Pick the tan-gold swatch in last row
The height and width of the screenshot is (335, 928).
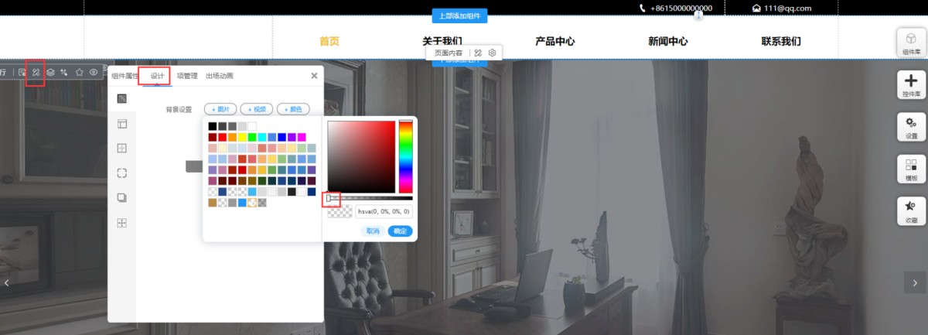(x=212, y=202)
